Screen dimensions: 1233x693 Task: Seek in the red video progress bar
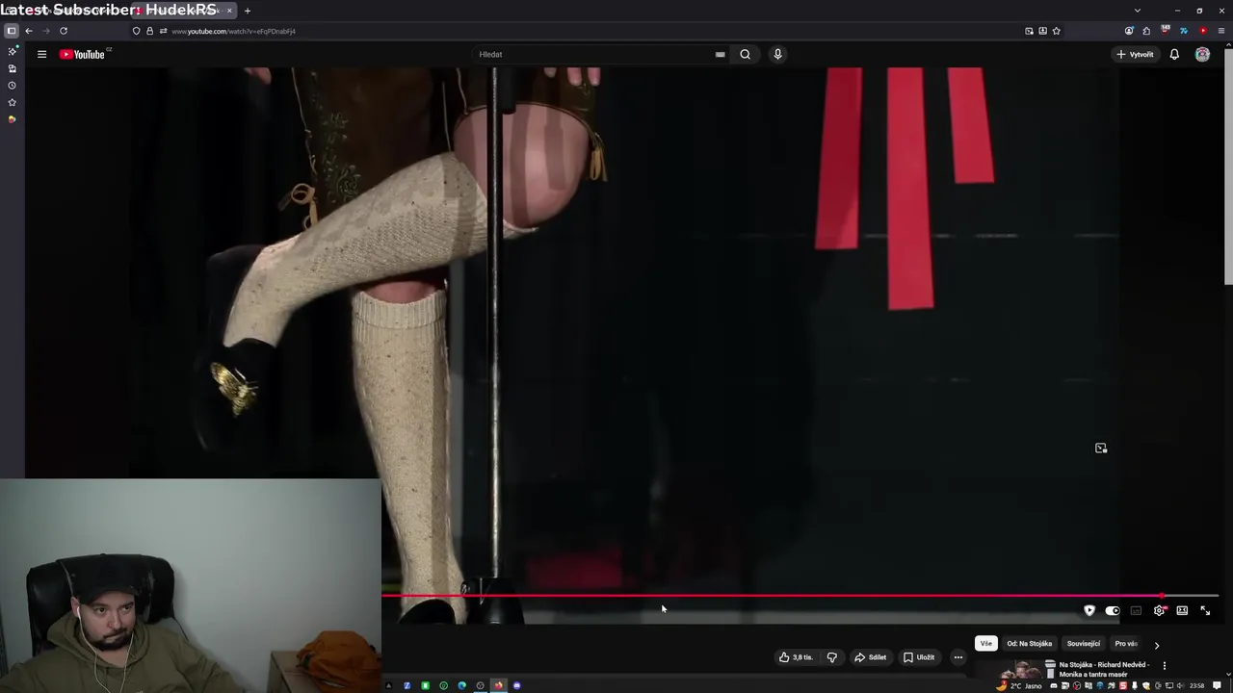tap(800, 596)
